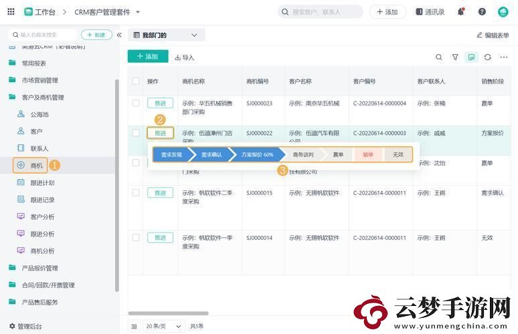Click the green 添加 record button

(148, 56)
